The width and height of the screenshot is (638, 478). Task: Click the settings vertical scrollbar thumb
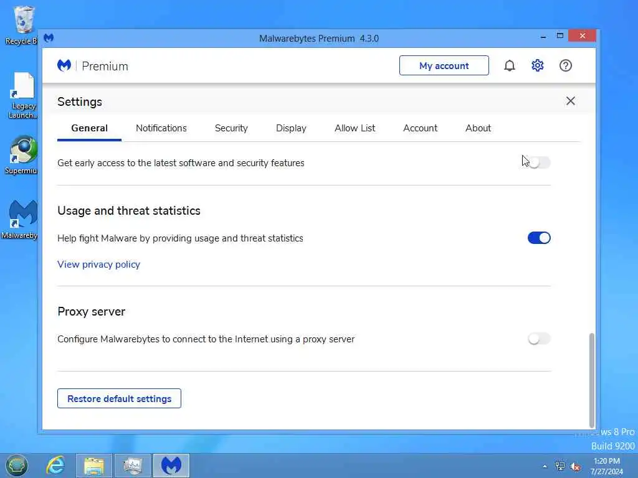[592, 380]
